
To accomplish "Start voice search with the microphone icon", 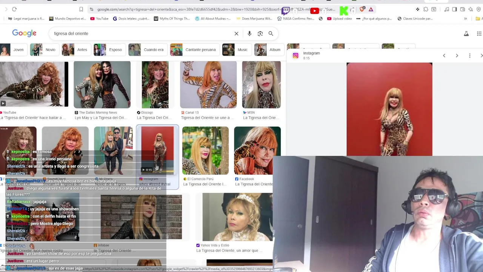I will click(249, 34).
